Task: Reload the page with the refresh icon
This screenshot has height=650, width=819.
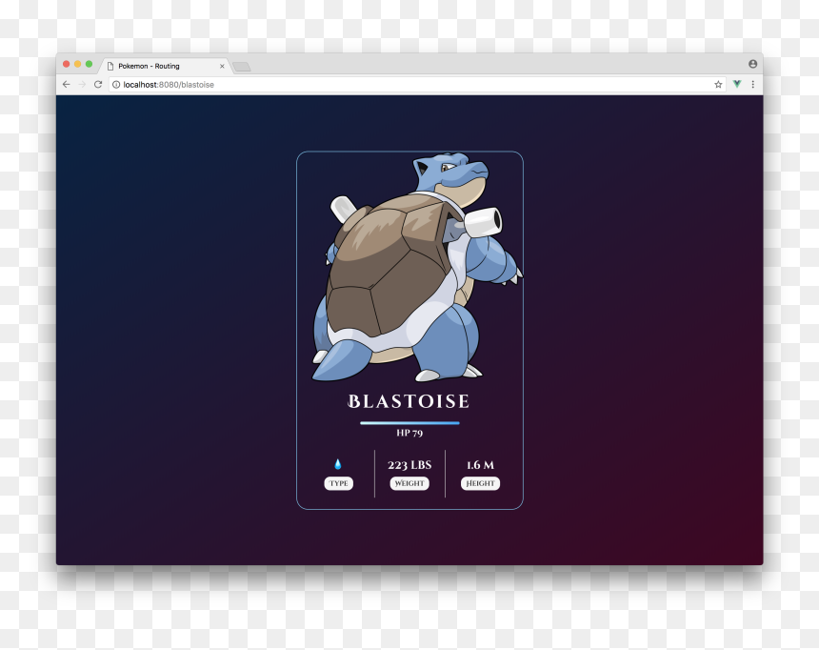Action: point(98,84)
